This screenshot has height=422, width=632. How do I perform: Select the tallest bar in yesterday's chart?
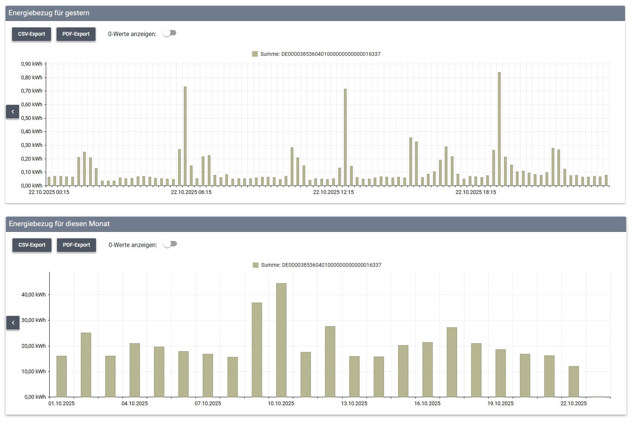499,129
